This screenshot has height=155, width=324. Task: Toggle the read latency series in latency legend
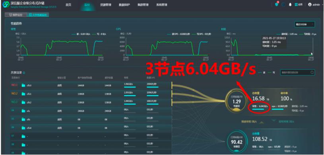287,34
